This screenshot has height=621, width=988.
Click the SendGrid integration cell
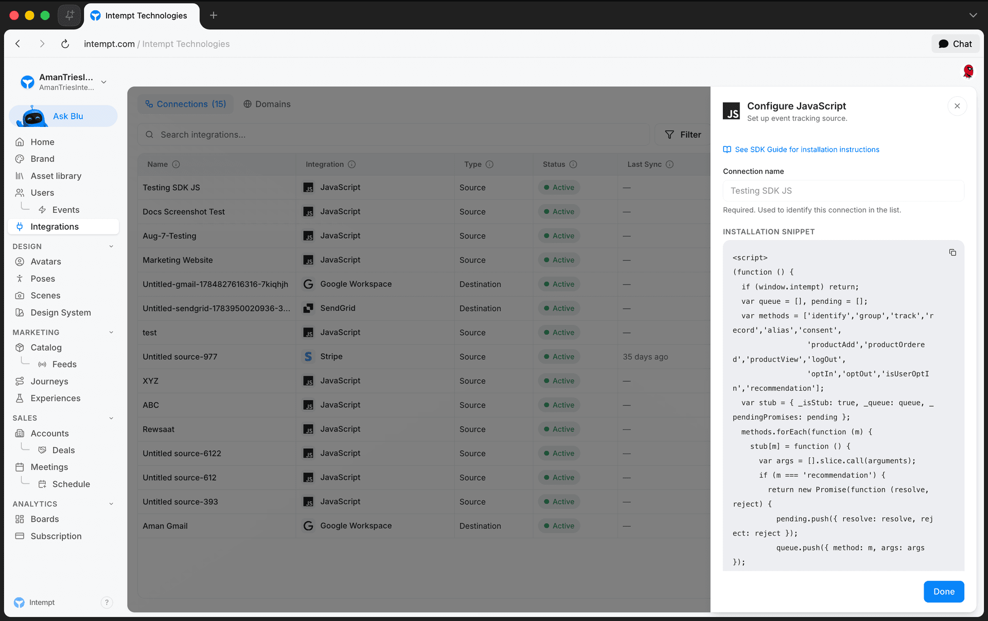coord(375,308)
